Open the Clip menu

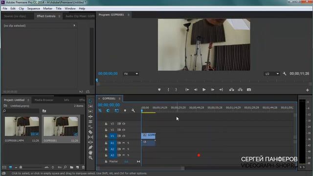click(x=22, y=9)
